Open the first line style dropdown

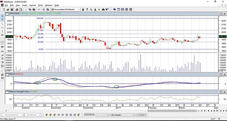12,115
